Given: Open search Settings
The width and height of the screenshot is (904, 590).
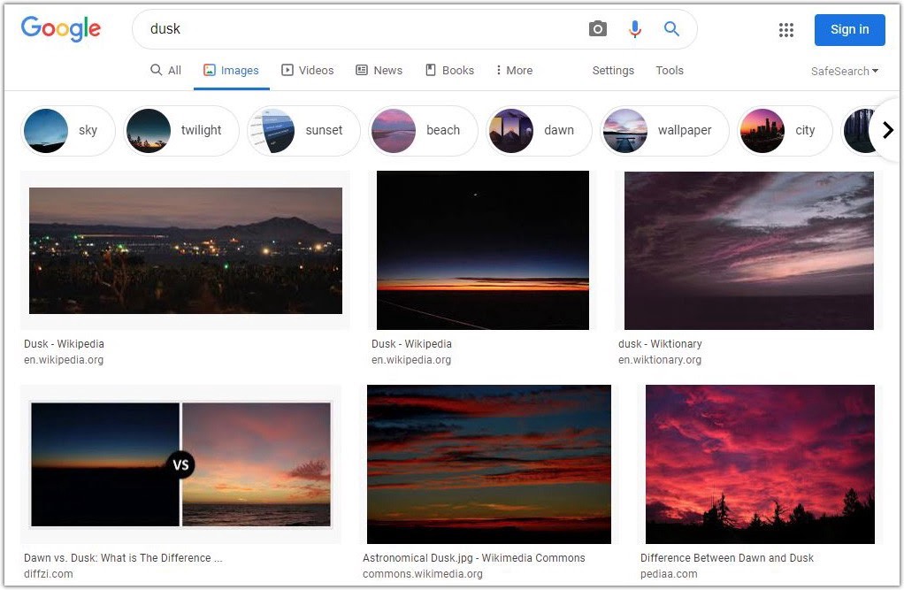Looking at the screenshot, I should pyautogui.click(x=613, y=71).
